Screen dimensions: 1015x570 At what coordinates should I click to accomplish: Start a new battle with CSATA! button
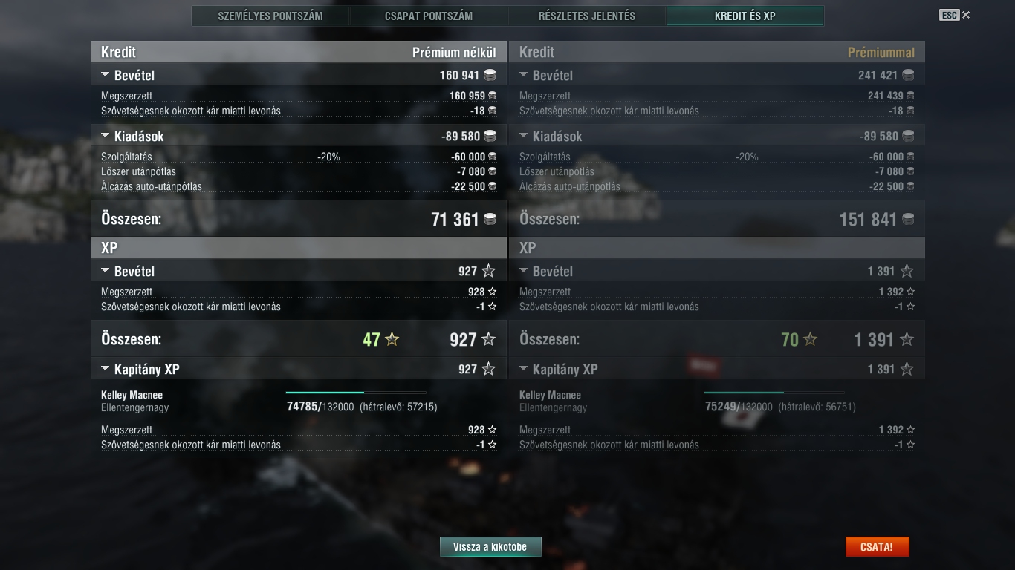tap(877, 547)
